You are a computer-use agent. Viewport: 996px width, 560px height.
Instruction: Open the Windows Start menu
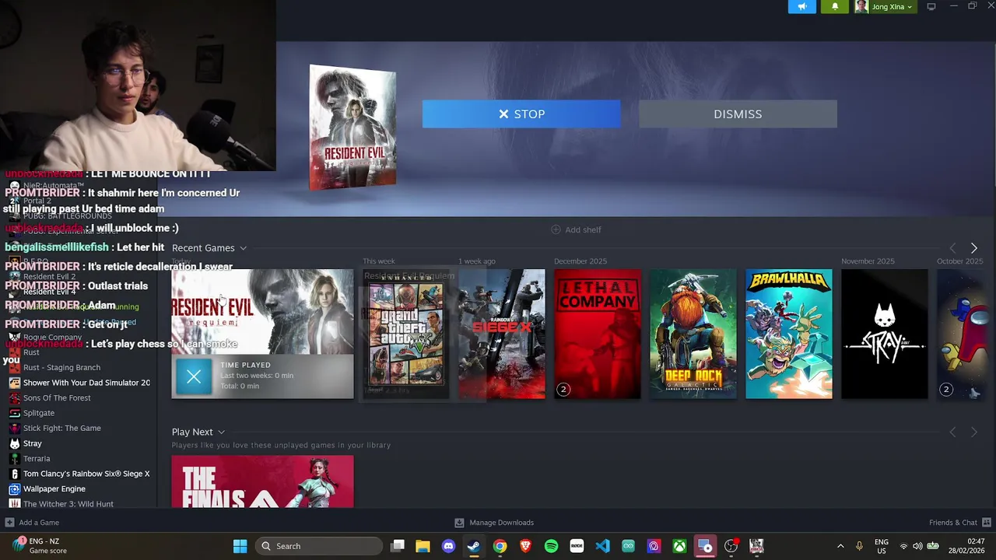click(240, 546)
